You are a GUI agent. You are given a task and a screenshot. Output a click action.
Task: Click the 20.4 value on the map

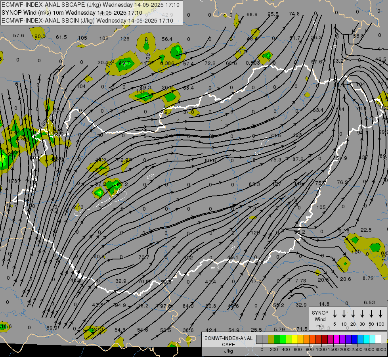[x=103, y=63]
